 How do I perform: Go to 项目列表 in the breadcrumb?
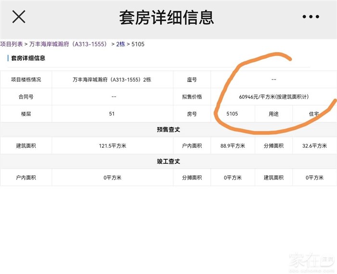(x=12, y=44)
